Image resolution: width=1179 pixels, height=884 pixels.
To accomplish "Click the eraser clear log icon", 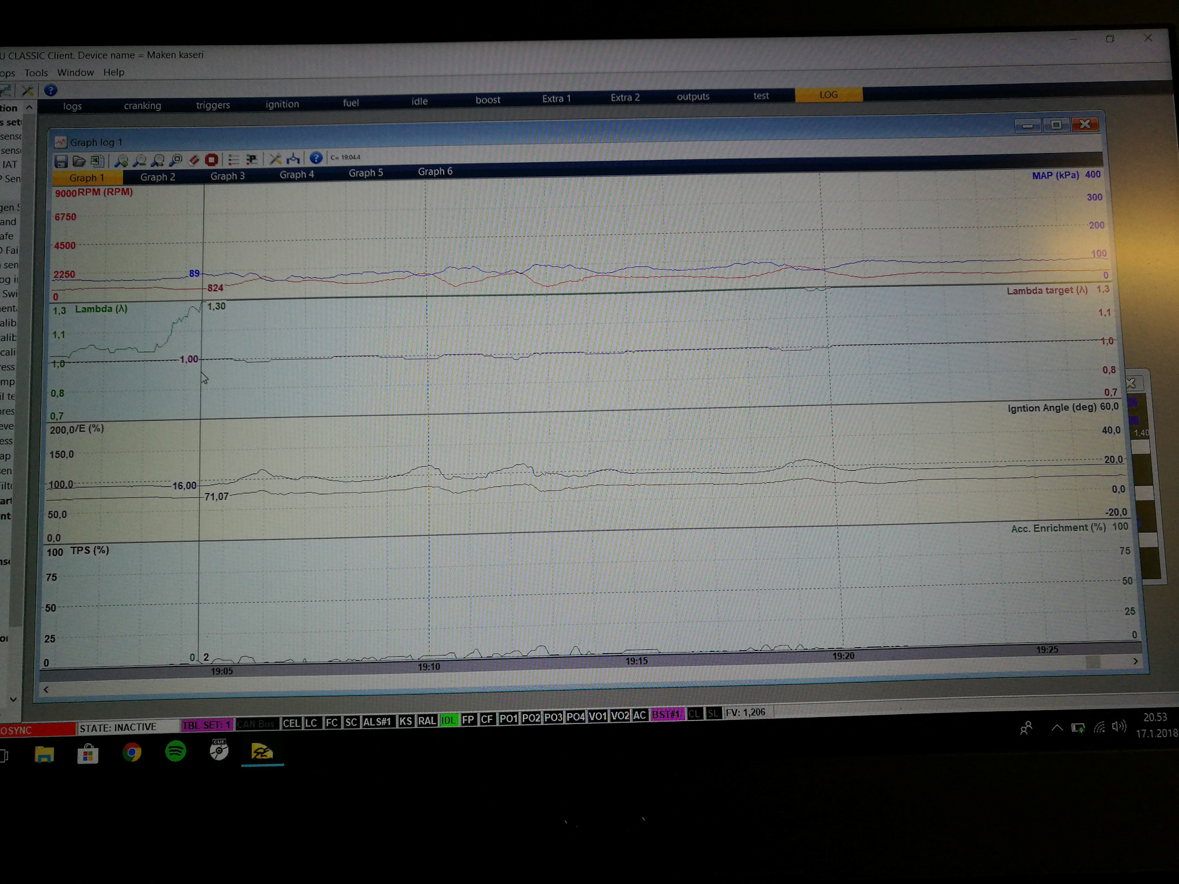I will [194, 159].
